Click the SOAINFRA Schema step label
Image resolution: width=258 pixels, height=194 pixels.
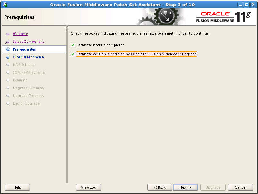(29, 73)
